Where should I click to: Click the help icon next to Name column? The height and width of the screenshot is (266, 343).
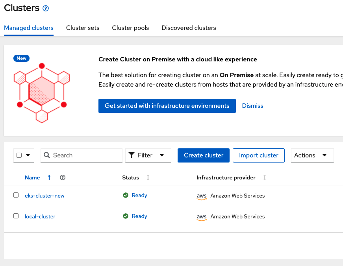pos(63,177)
